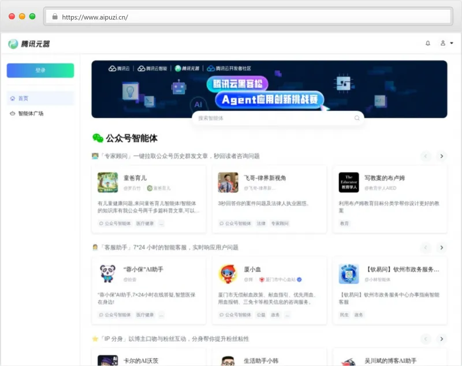Image resolution: width=462 pixels, height=366 pixels.
Task: Click the AI bubble icon in the banner
Action: coord(198,104)
